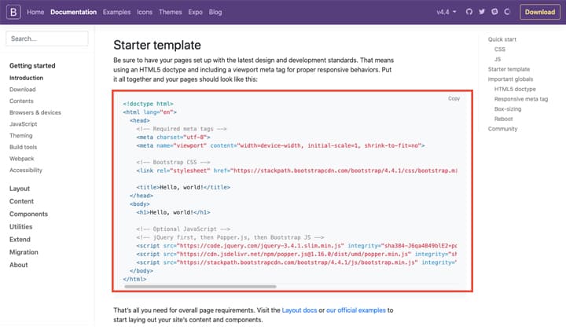Expand the Layout sidebar section

(20, 189)
